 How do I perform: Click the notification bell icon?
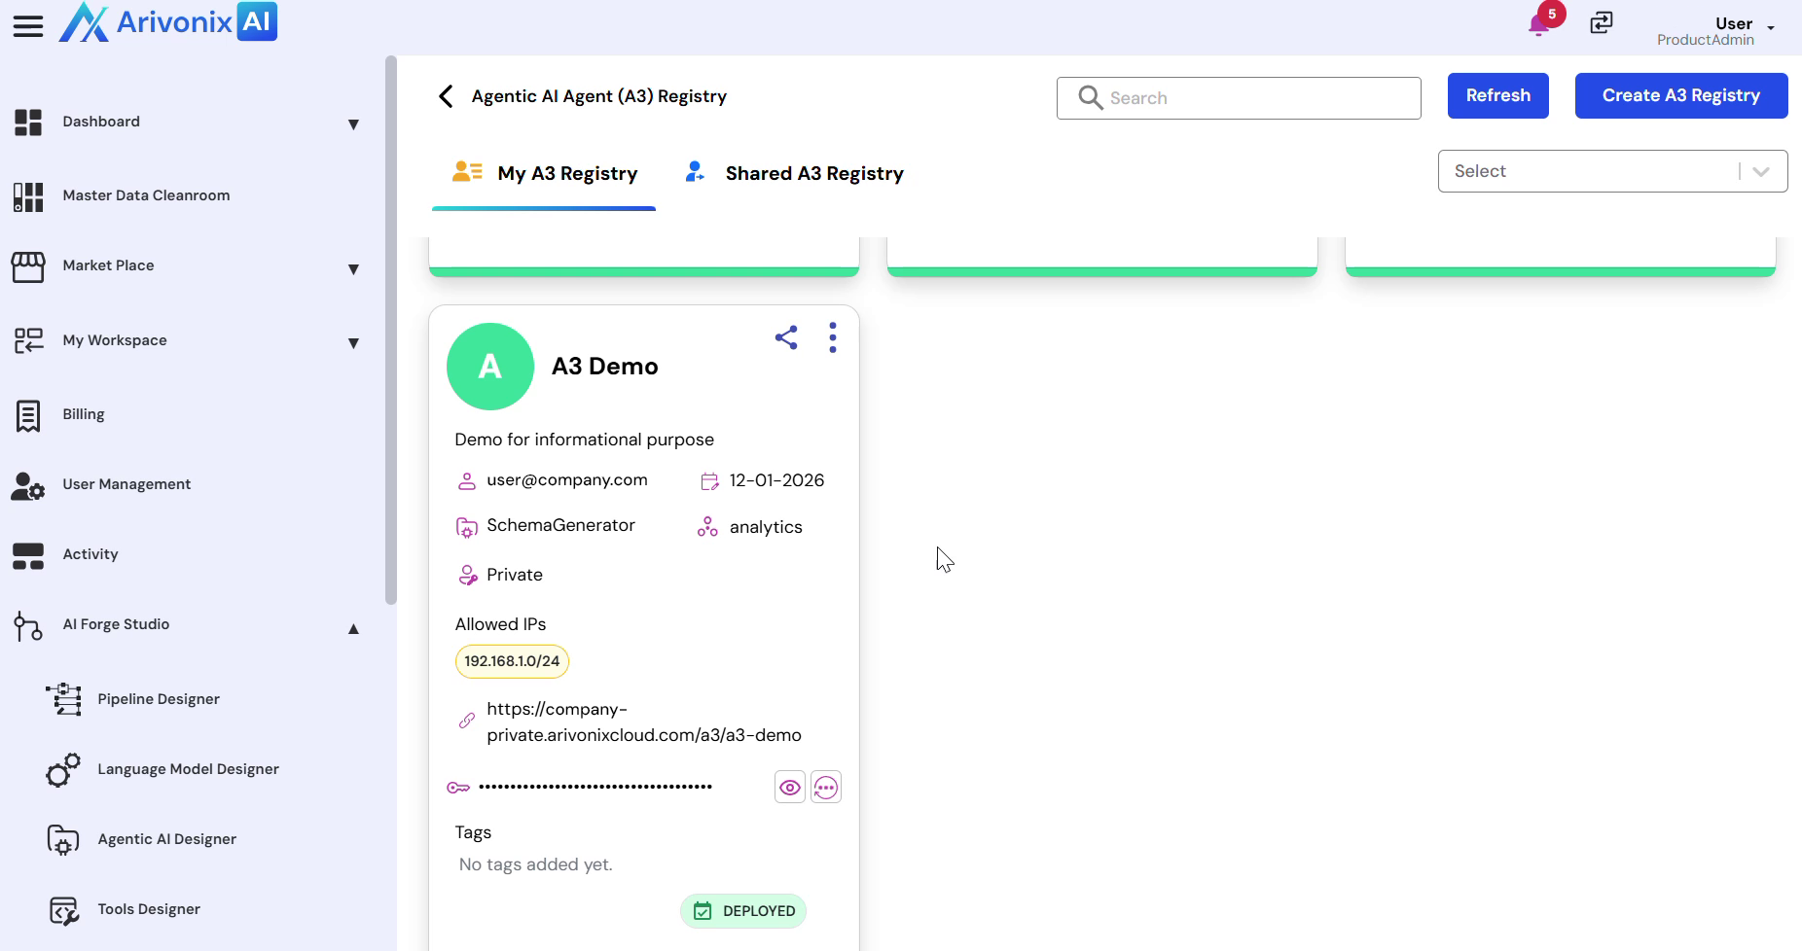pyautogui.click(x=1539, y=24)
